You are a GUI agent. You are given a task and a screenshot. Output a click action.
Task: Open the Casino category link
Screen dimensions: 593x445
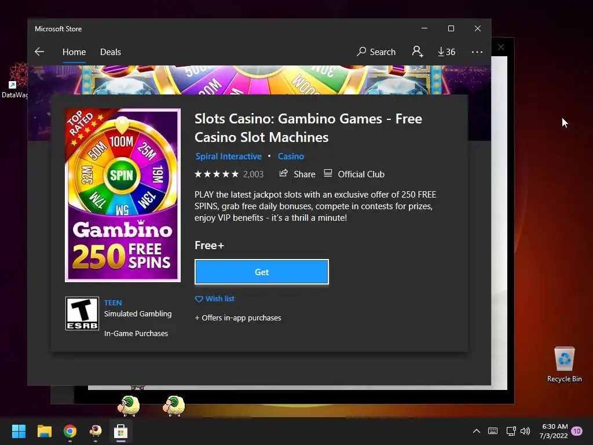pos(291,156)
